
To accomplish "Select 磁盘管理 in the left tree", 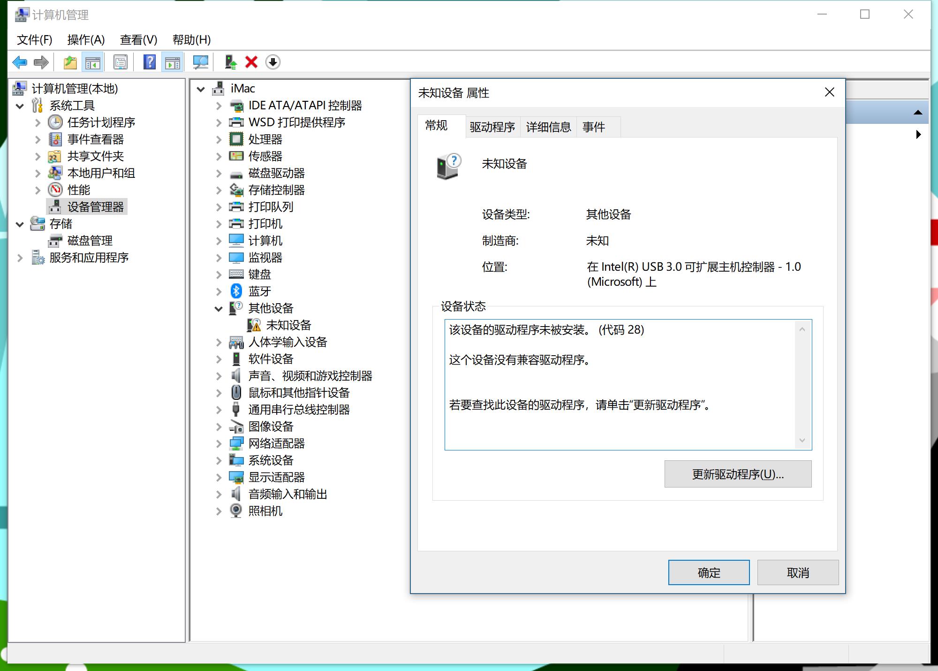I will pos(90,241).
